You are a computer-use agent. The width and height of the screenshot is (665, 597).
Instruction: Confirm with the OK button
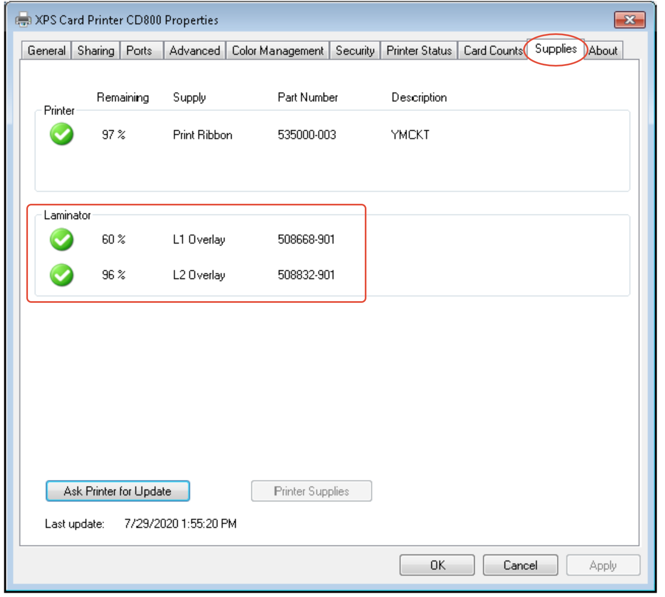point(437,565)
